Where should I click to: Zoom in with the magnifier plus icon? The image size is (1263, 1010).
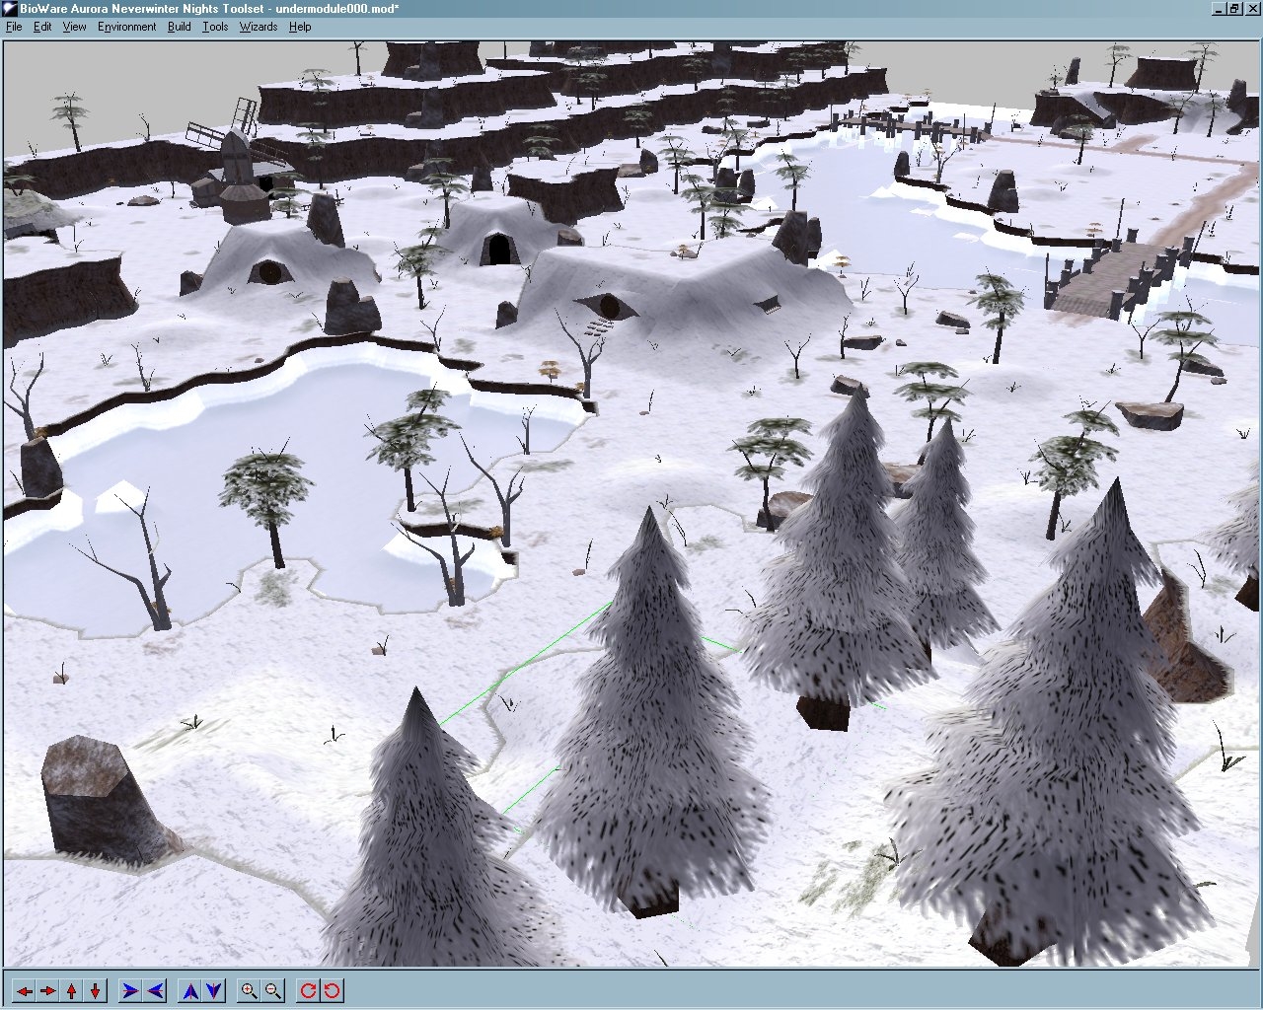(249, 990)
